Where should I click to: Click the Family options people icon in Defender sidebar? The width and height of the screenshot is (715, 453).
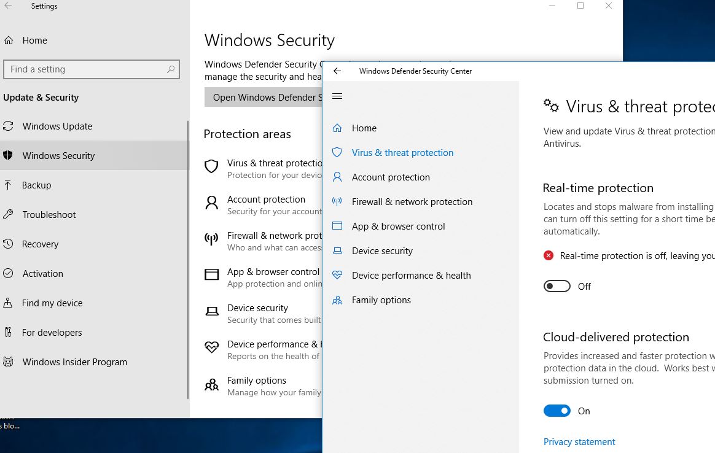coord(337,300)
